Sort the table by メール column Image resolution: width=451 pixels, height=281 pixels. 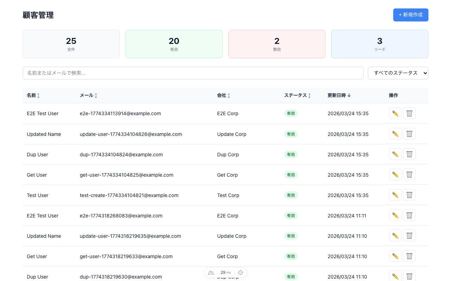(x=88, y=95)
